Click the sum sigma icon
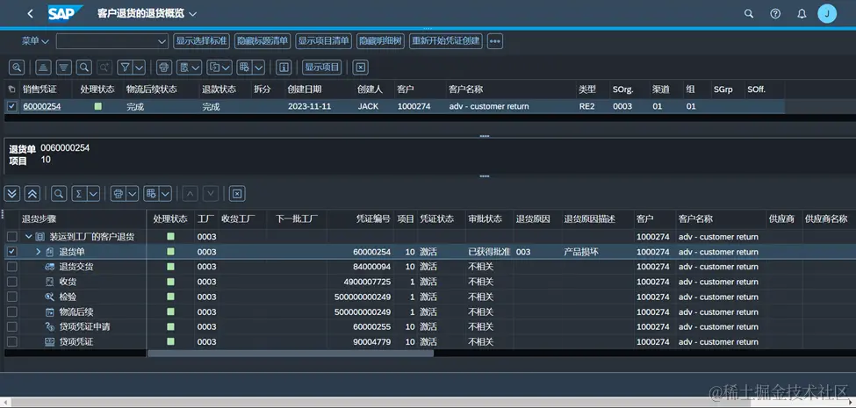 pyautogui.click(x=79, y=193)
